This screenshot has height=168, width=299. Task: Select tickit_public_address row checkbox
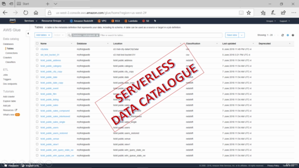pos(37,60)
